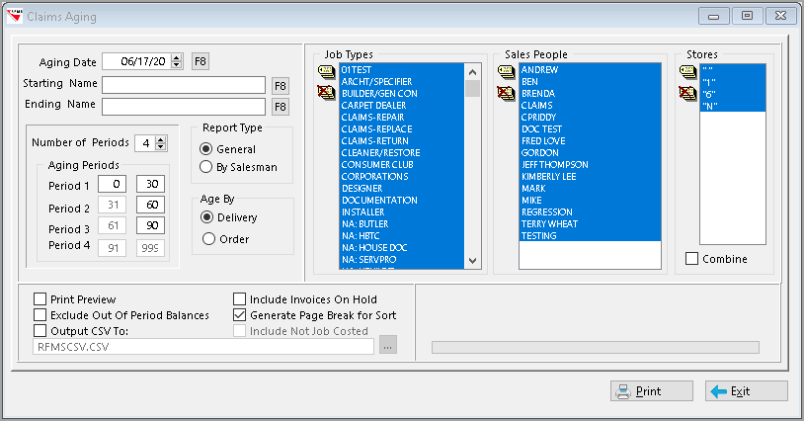Select all Stores icon
This screenshot has height=421, width=804.
tap(687, 71)
